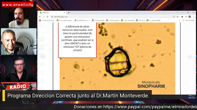
Task: Open the 'Lo mejor del Web' bookmark
Action: pos(154,20)
